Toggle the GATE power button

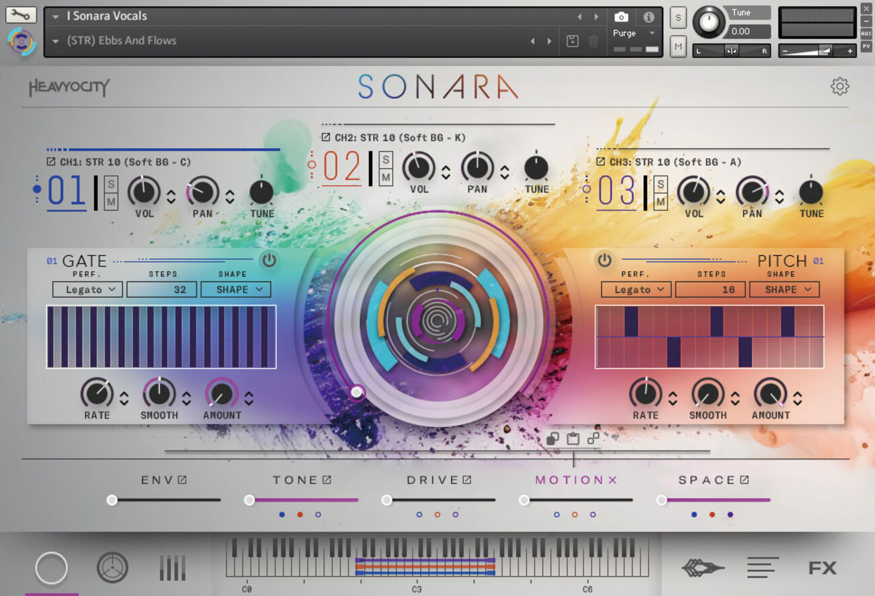(269, 260)
